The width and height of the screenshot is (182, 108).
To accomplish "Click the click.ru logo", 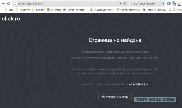I will [11, 19].
